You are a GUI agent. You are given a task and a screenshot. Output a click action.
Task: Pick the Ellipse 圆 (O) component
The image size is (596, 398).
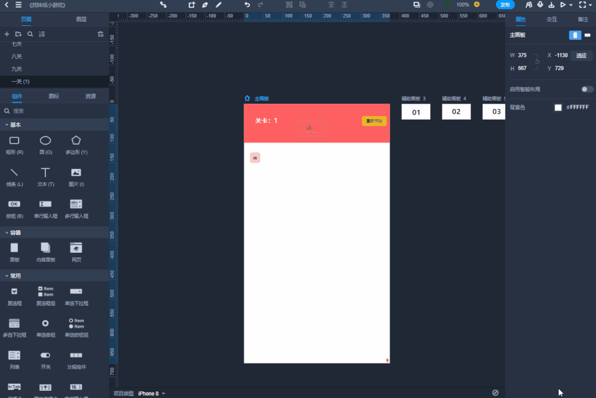pyautogui.click(x=45, y=145)
